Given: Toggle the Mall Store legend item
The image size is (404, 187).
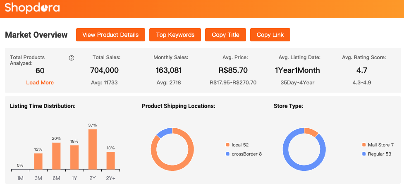Looking at the screenshot, I should [x=378, y=145].
